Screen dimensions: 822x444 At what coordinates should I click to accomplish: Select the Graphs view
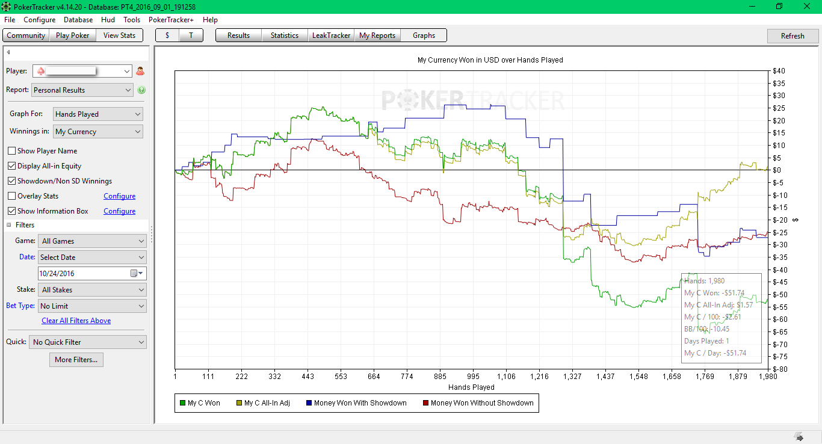tap(424, 35)
